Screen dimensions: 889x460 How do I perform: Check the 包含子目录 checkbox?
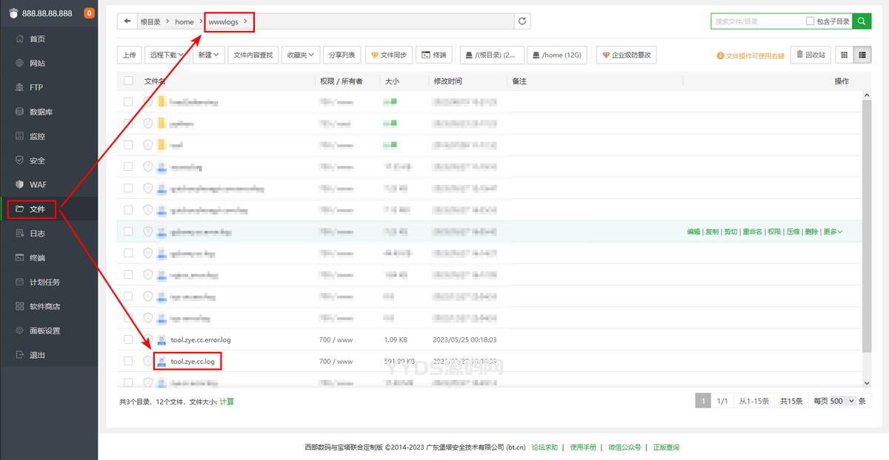coord(810,21)
